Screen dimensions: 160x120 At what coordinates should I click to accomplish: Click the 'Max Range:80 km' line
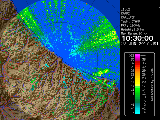[x=134, y=33]
